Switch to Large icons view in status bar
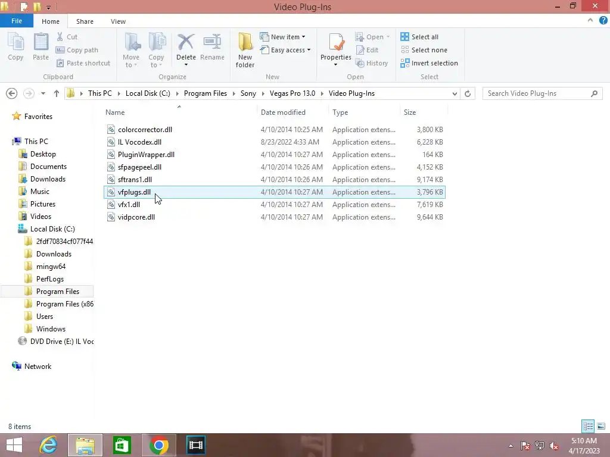Viewport: 610px width, 457px height. (601, 426)
